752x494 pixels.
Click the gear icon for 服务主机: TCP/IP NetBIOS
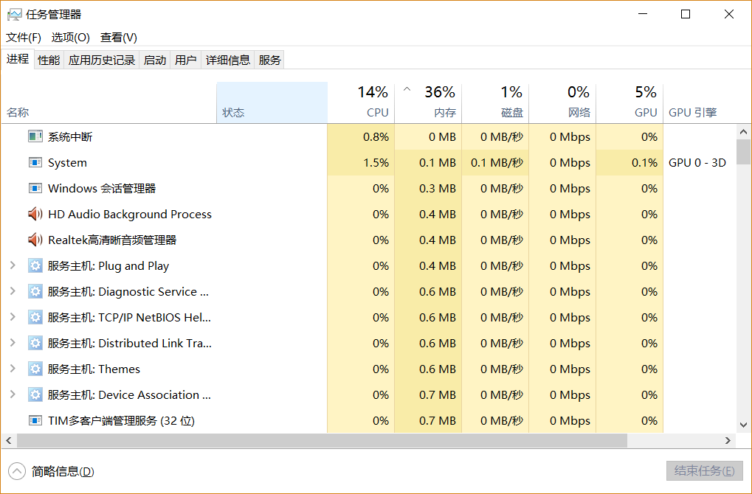35,317
